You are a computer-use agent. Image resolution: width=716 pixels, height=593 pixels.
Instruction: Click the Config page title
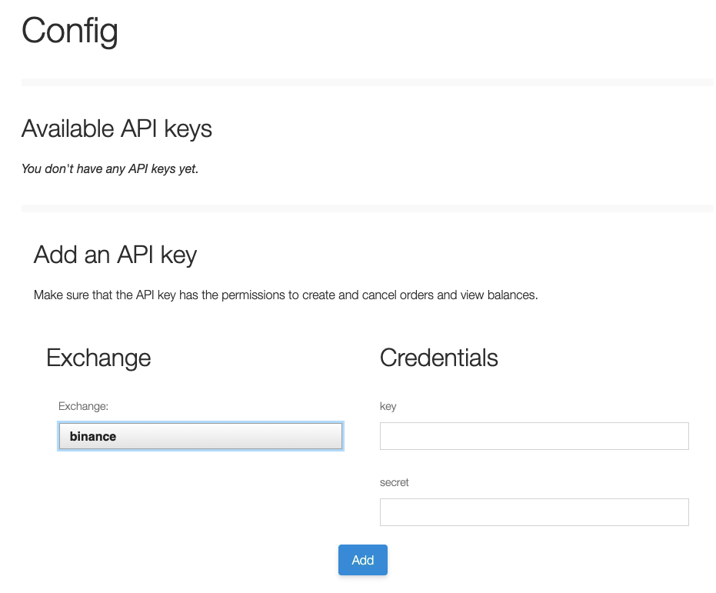pyautogui.click(x=70, y=31)
